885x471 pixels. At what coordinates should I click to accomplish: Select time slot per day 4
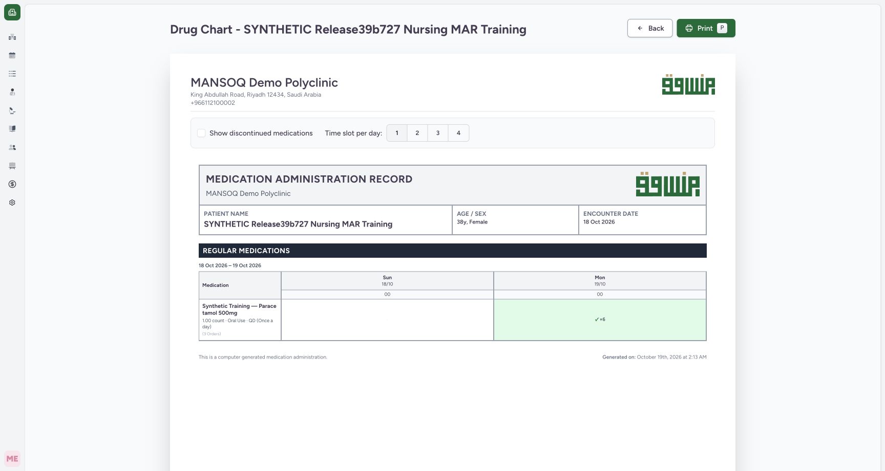coord(458,133)
